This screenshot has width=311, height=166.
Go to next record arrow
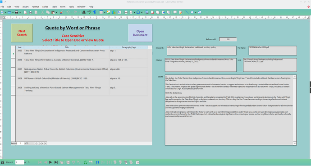(x=50, y=162)
